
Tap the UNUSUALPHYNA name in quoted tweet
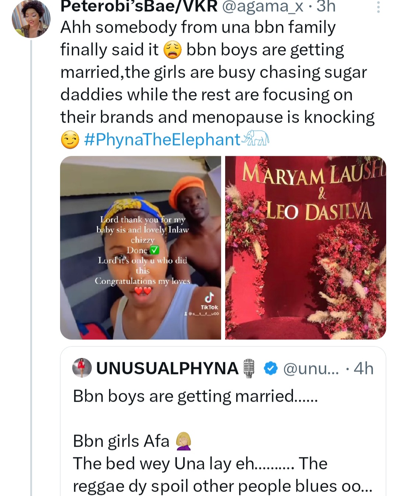167,368
